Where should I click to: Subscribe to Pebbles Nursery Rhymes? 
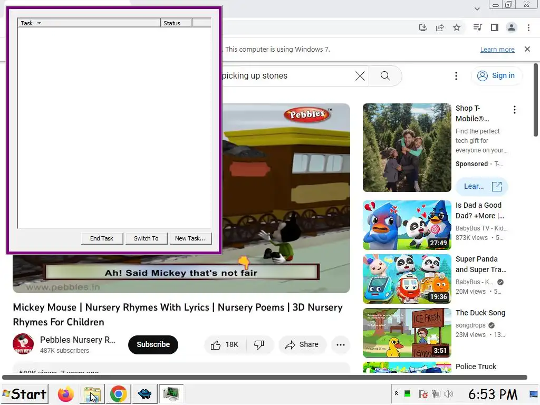pyautogui.click(x=153, y=344)
